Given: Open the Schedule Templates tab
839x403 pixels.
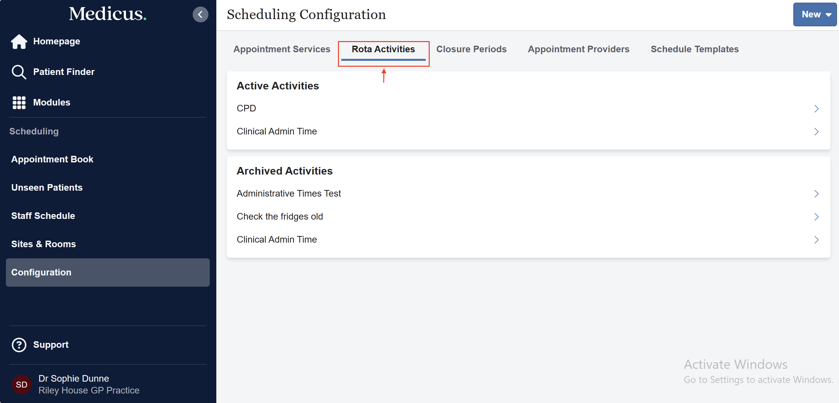Looking at the screenshot, I should [694, 49].
